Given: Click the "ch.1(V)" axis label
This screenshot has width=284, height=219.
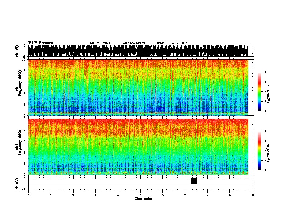Looking at the screenshot, I should point(17,51).
